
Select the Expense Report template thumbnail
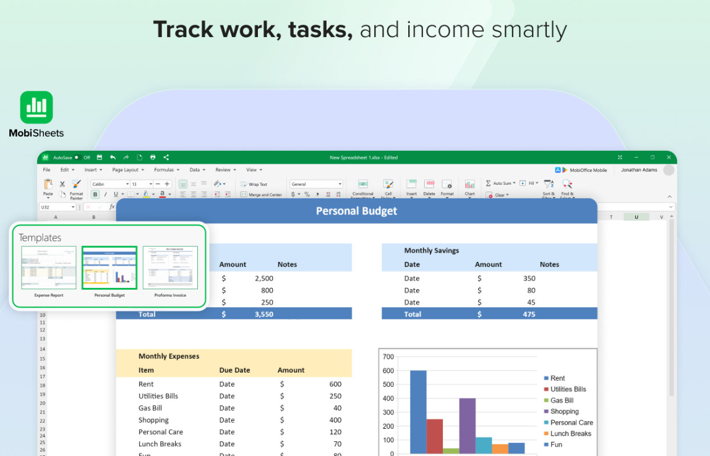(x=49, y=268)
